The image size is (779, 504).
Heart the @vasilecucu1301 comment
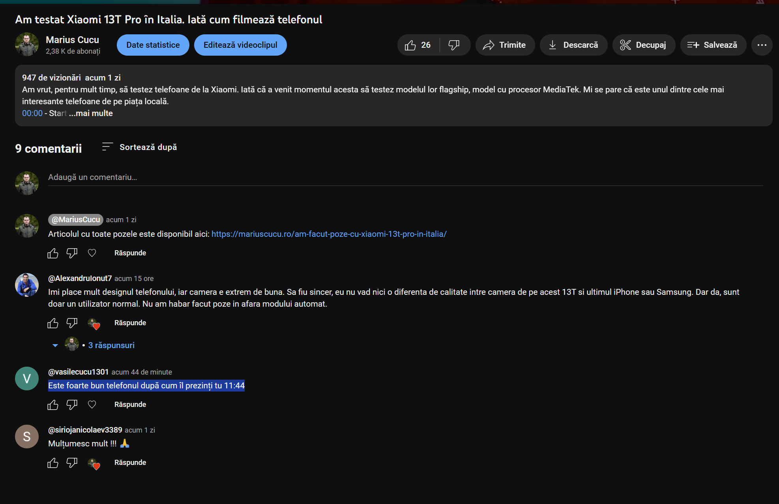pos(92,405)
